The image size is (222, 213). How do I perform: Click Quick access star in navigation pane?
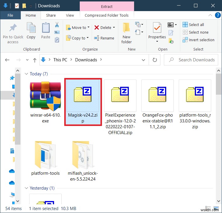pyautogui.click(x=12, y=78)
